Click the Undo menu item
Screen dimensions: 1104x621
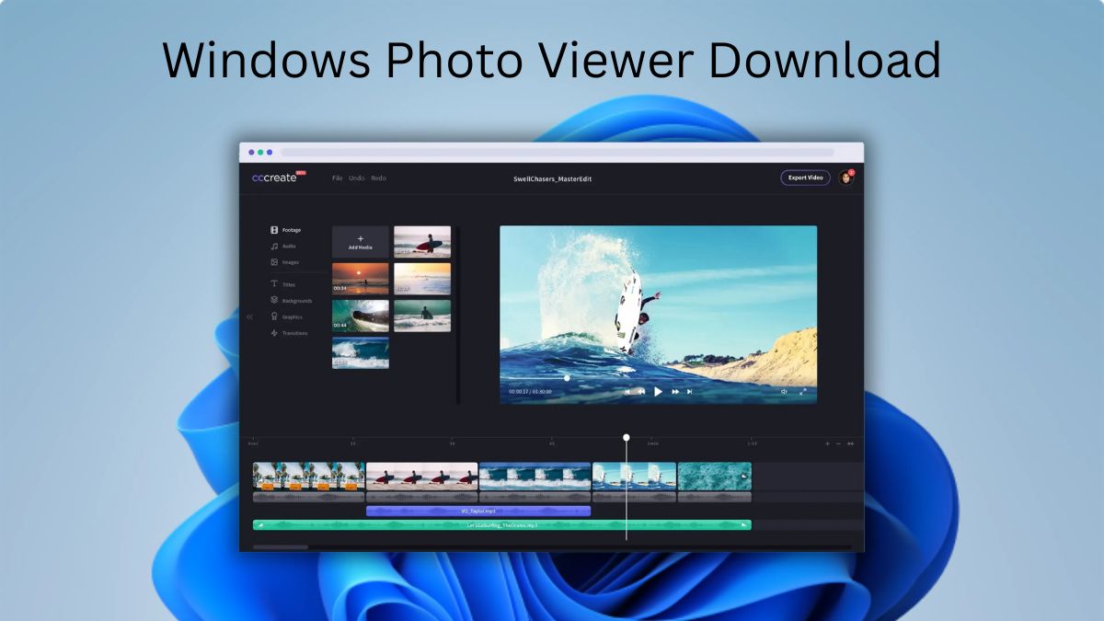coord(357,178)
